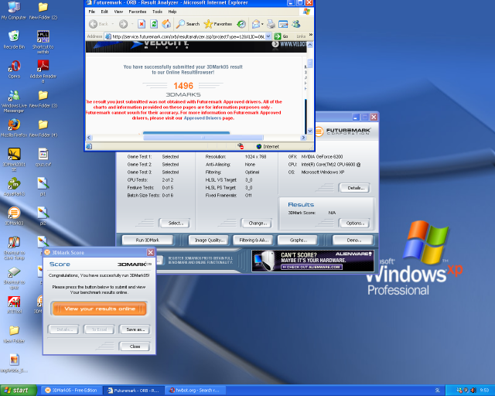Screen dimensions: 495x396
Task: Open the 3DMark03 desktop icon
Action: (14, 216)
